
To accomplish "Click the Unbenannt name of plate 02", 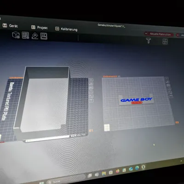I will click(110, 76).
